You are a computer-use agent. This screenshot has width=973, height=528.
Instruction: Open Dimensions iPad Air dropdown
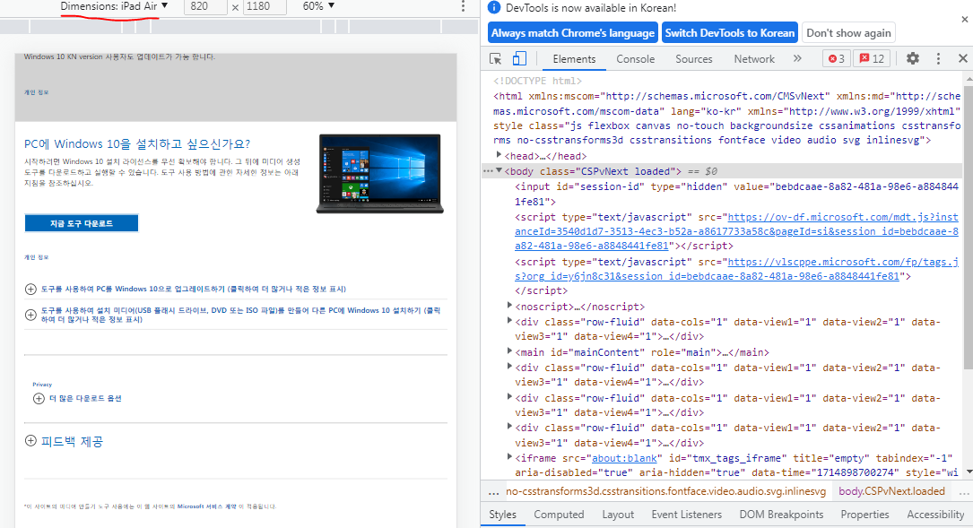(114, 6)
